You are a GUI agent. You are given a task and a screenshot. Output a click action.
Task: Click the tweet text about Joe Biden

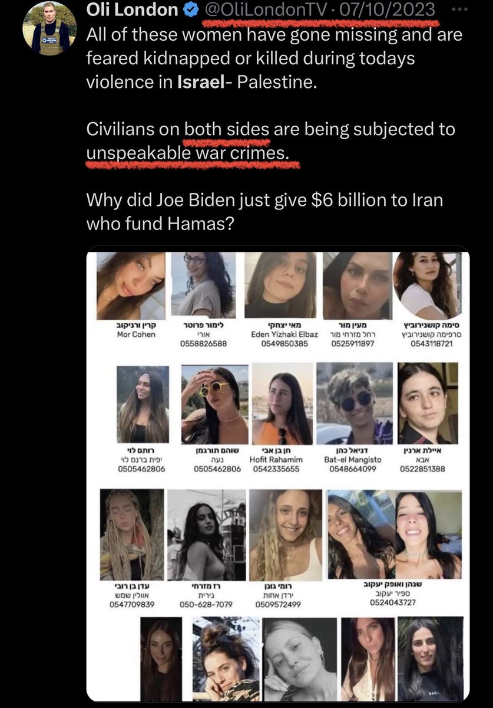tap(264, 212)
